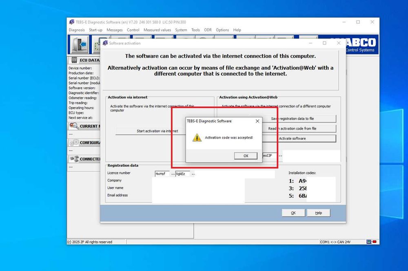Click the modules icon beside CONNECTE heading
The image size is (408, 271).
tap(74, 159)
